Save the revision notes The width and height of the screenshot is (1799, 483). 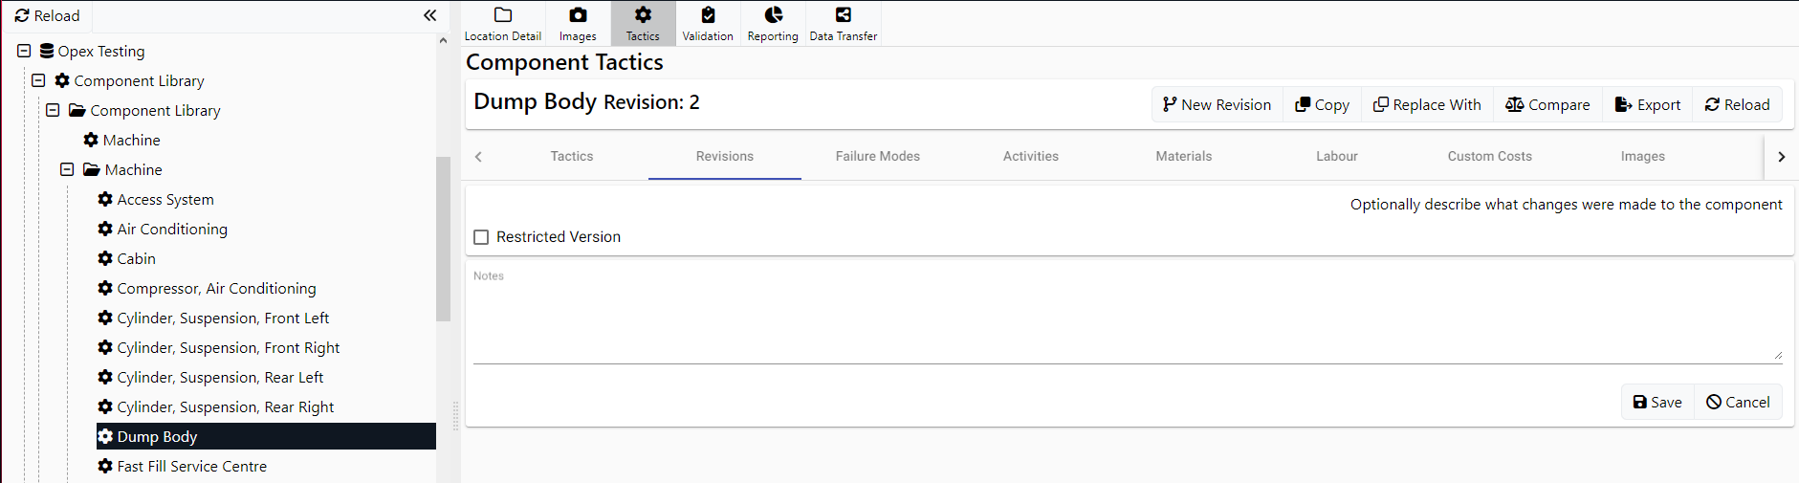coord(1656,402)
